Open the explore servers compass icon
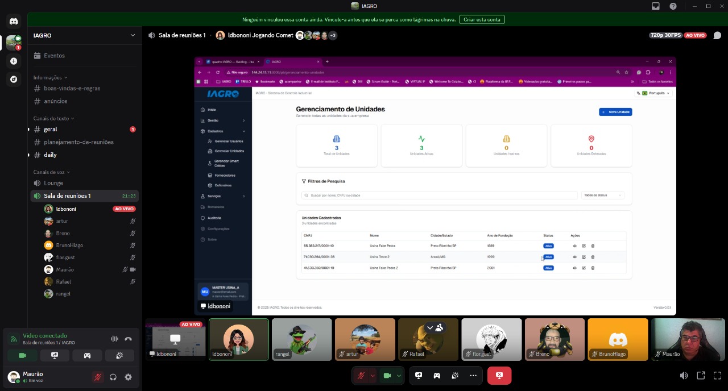 [14, 79]
